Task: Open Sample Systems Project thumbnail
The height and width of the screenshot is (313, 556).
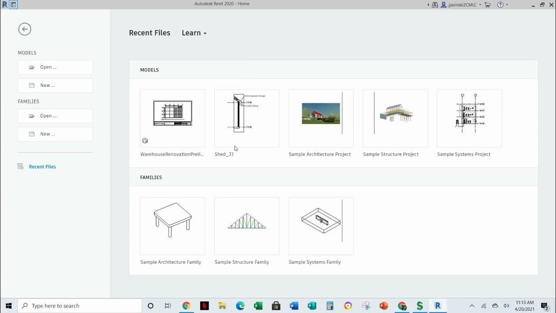Action: (469, 118)
